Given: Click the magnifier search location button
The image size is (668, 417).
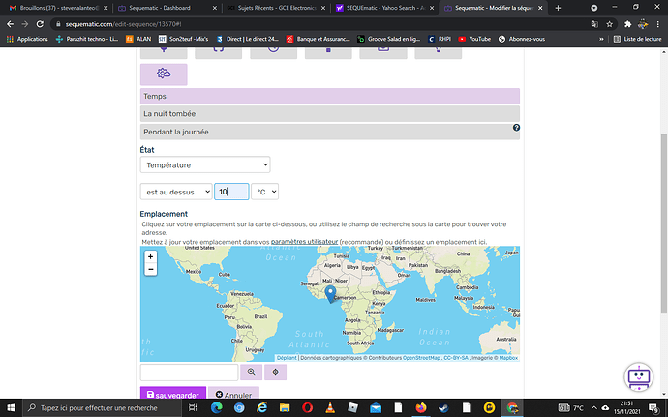Looking at the screenshot, I should 251,372.
